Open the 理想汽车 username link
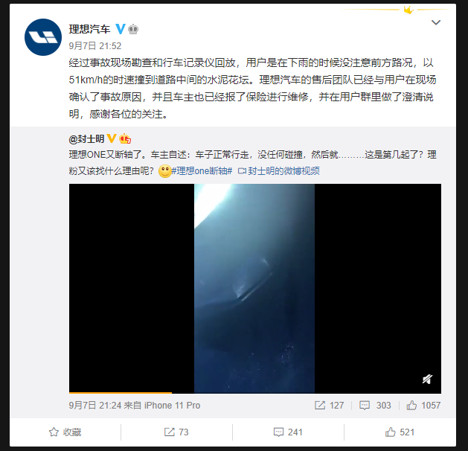The image size is (468, 451). click(89, 29)
